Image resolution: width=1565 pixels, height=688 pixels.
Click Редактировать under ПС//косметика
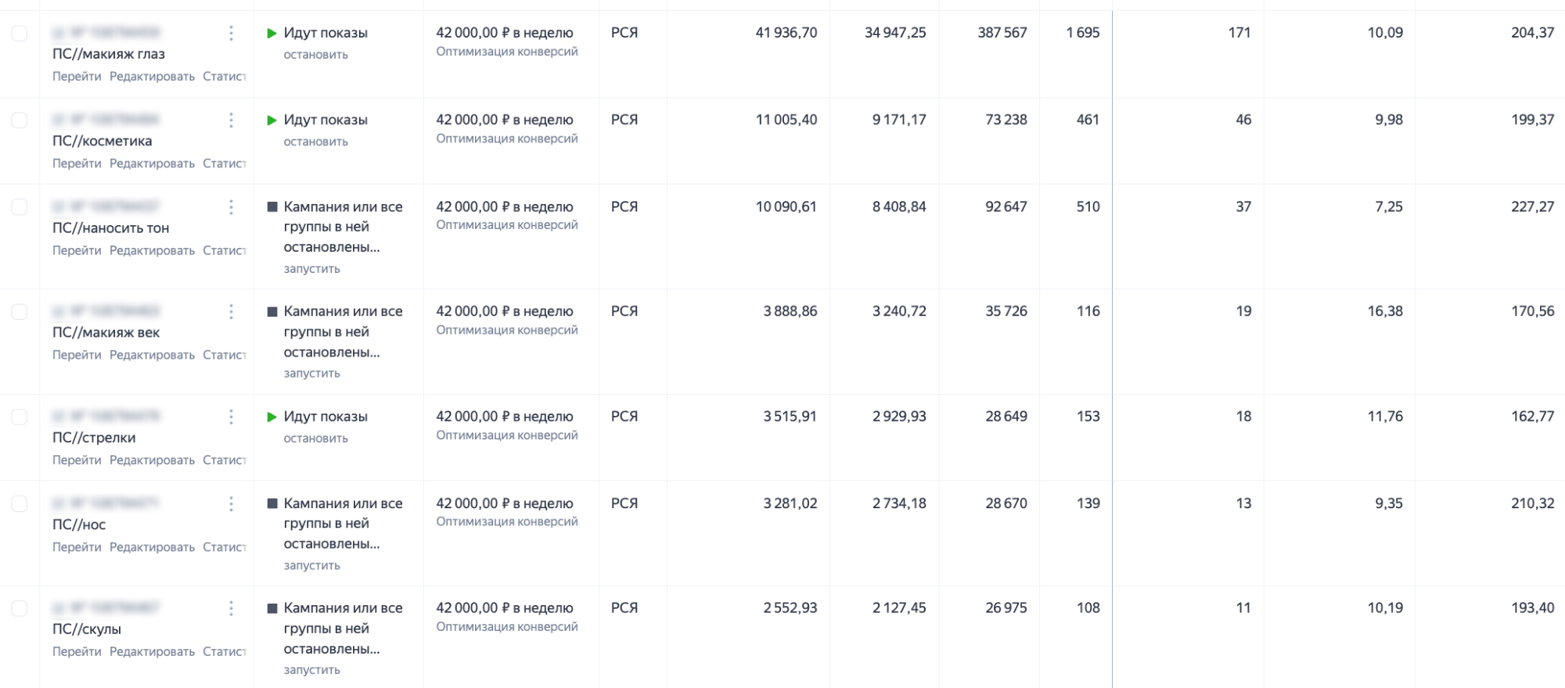coord(152,163)
